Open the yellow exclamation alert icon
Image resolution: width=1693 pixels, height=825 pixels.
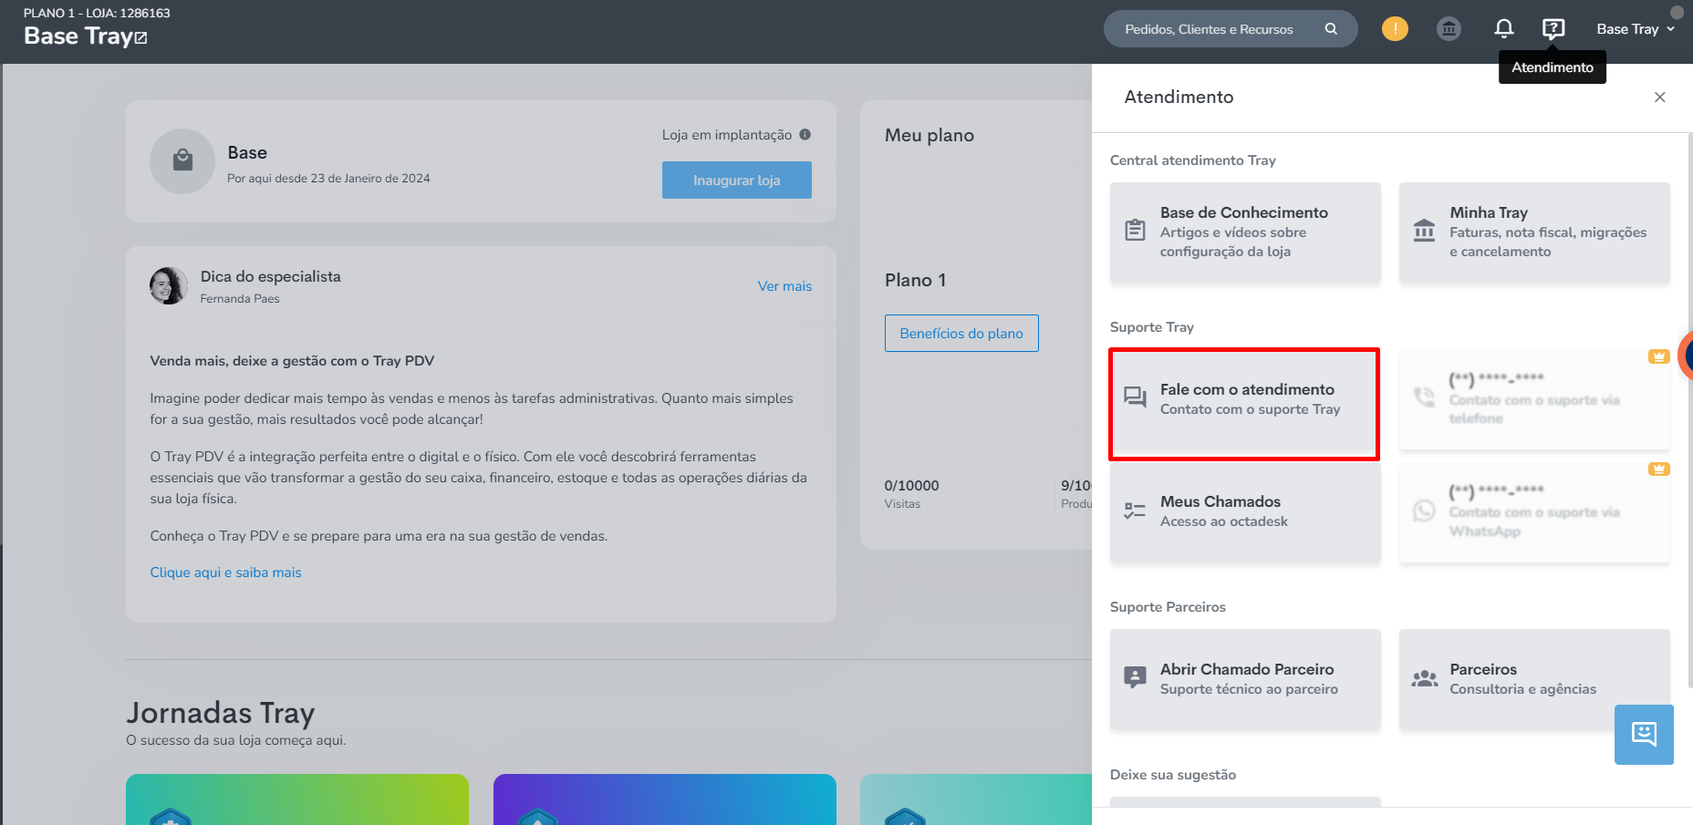pos(1395,29)
